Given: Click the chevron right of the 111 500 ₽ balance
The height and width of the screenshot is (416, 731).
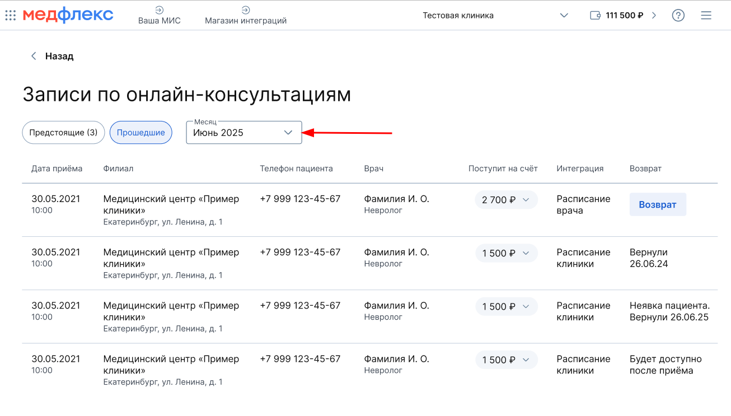Looking at the screenshot, I should tap(654, 15).
